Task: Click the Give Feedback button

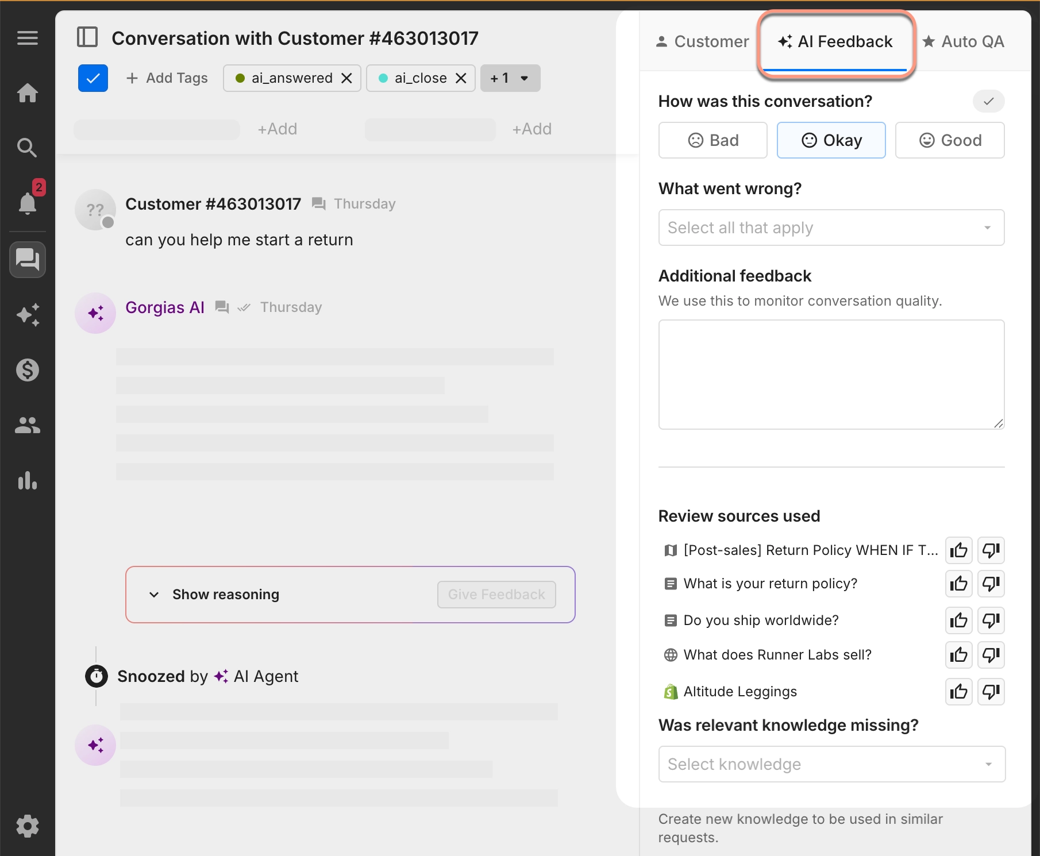Action: coord(496,594)
